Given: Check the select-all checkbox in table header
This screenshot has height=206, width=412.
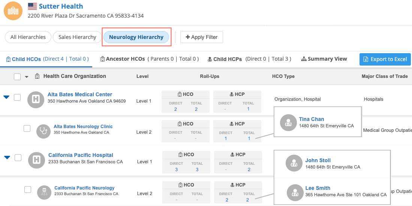Looking at the screenshot, I should [x=17, y=77].
